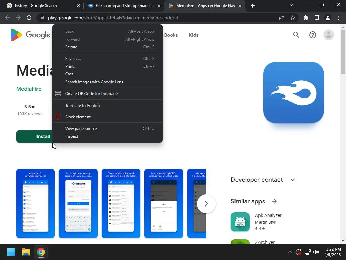Select Print... in context menu
Screen dimensions: 346x260
click(107, 66)
